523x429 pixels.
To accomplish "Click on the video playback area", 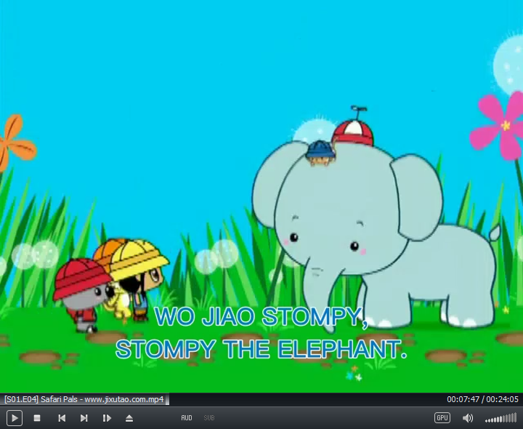I will pyautogui.click(x=261, y=196).
